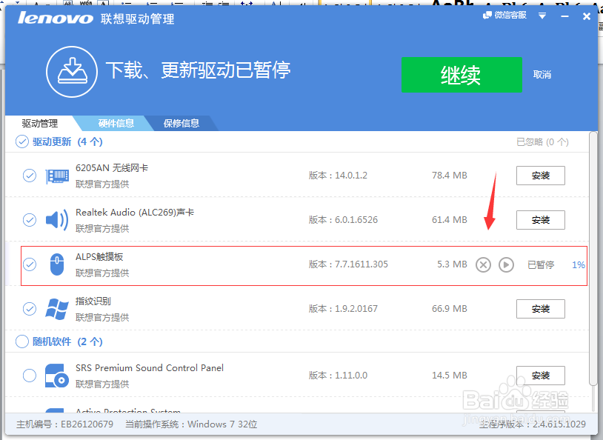Click the green 继续 continue button
Viewport: 603px width, 440px height.
(x=462, y=75)
